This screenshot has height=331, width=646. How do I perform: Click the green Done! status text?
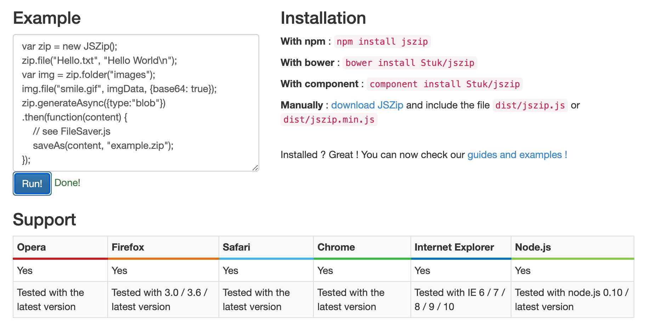tap(67, 183)
